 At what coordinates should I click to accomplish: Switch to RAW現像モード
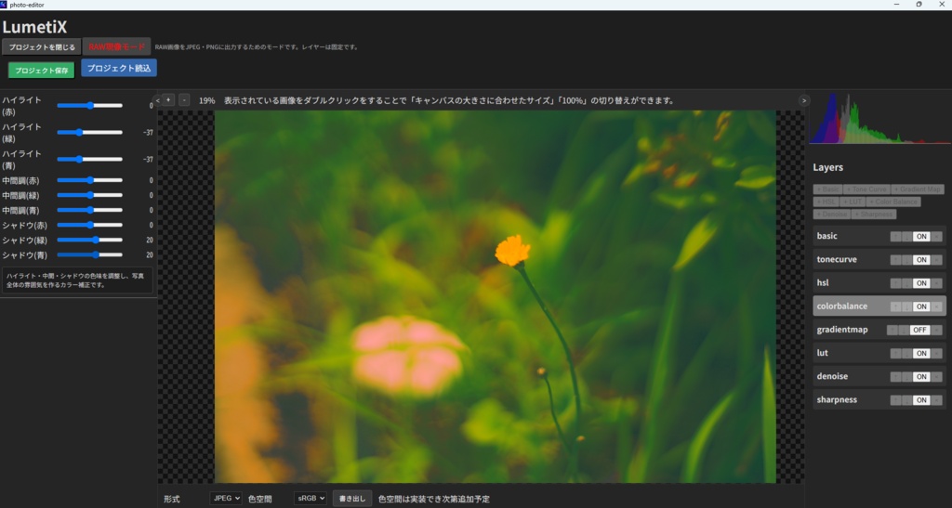tap(116, 46)
